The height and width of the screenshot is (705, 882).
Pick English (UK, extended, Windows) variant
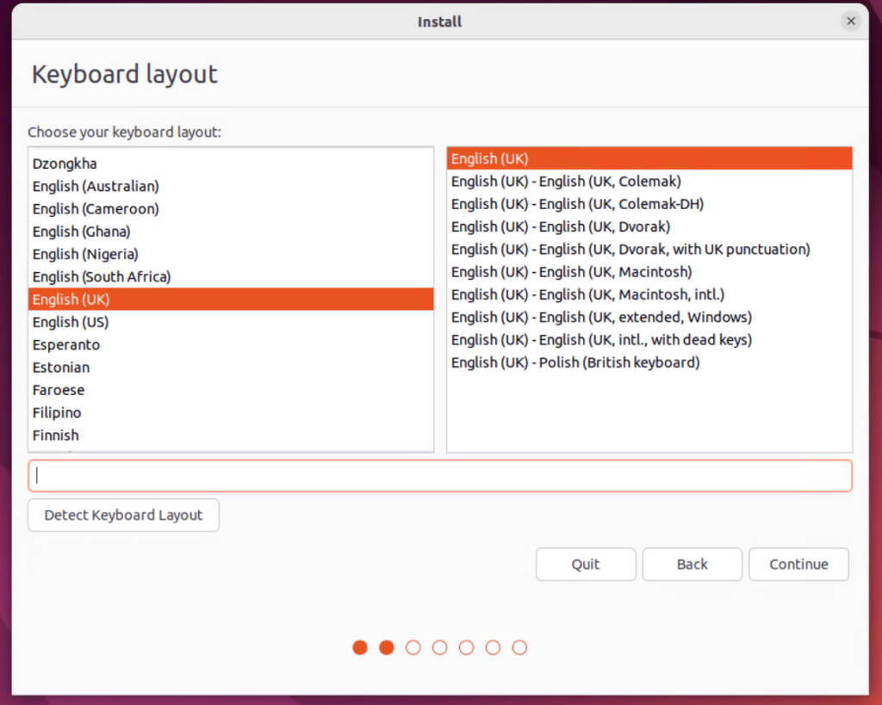649,317
